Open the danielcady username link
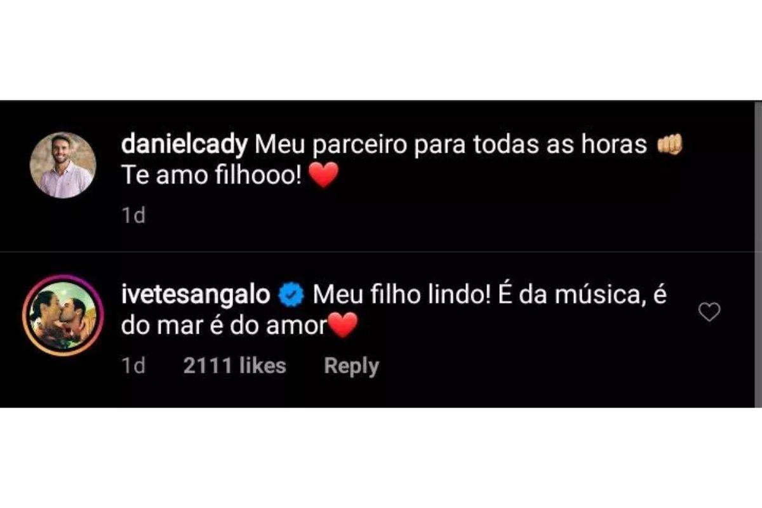 tap(184, 146)
